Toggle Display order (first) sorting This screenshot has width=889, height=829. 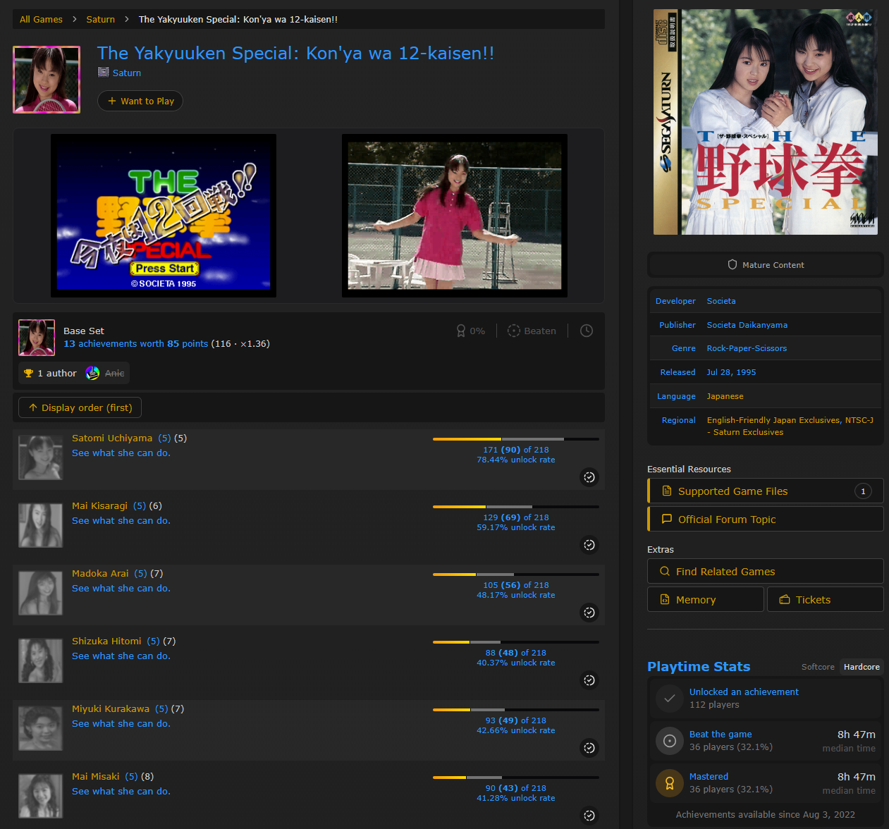80,407
